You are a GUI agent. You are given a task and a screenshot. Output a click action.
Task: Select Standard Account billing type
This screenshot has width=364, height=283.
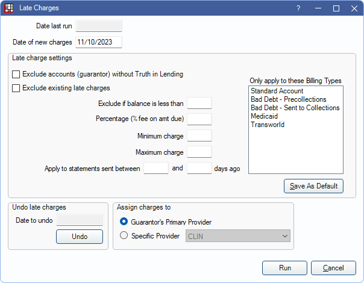(x=277, y=92)
